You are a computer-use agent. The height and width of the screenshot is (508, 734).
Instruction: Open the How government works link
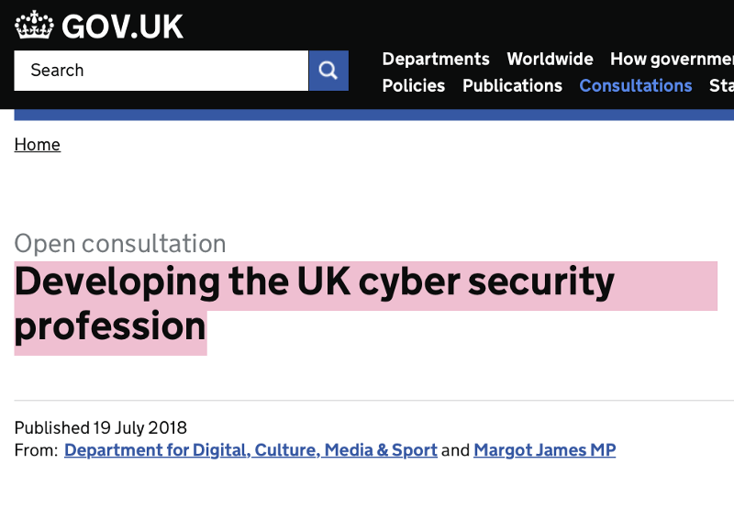[x=672, y=59]
